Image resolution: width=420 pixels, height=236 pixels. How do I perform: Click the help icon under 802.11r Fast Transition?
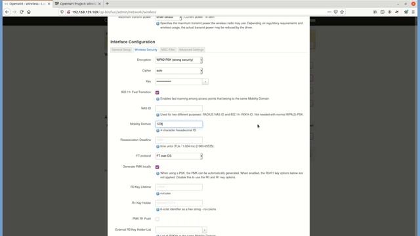point(157,99)
